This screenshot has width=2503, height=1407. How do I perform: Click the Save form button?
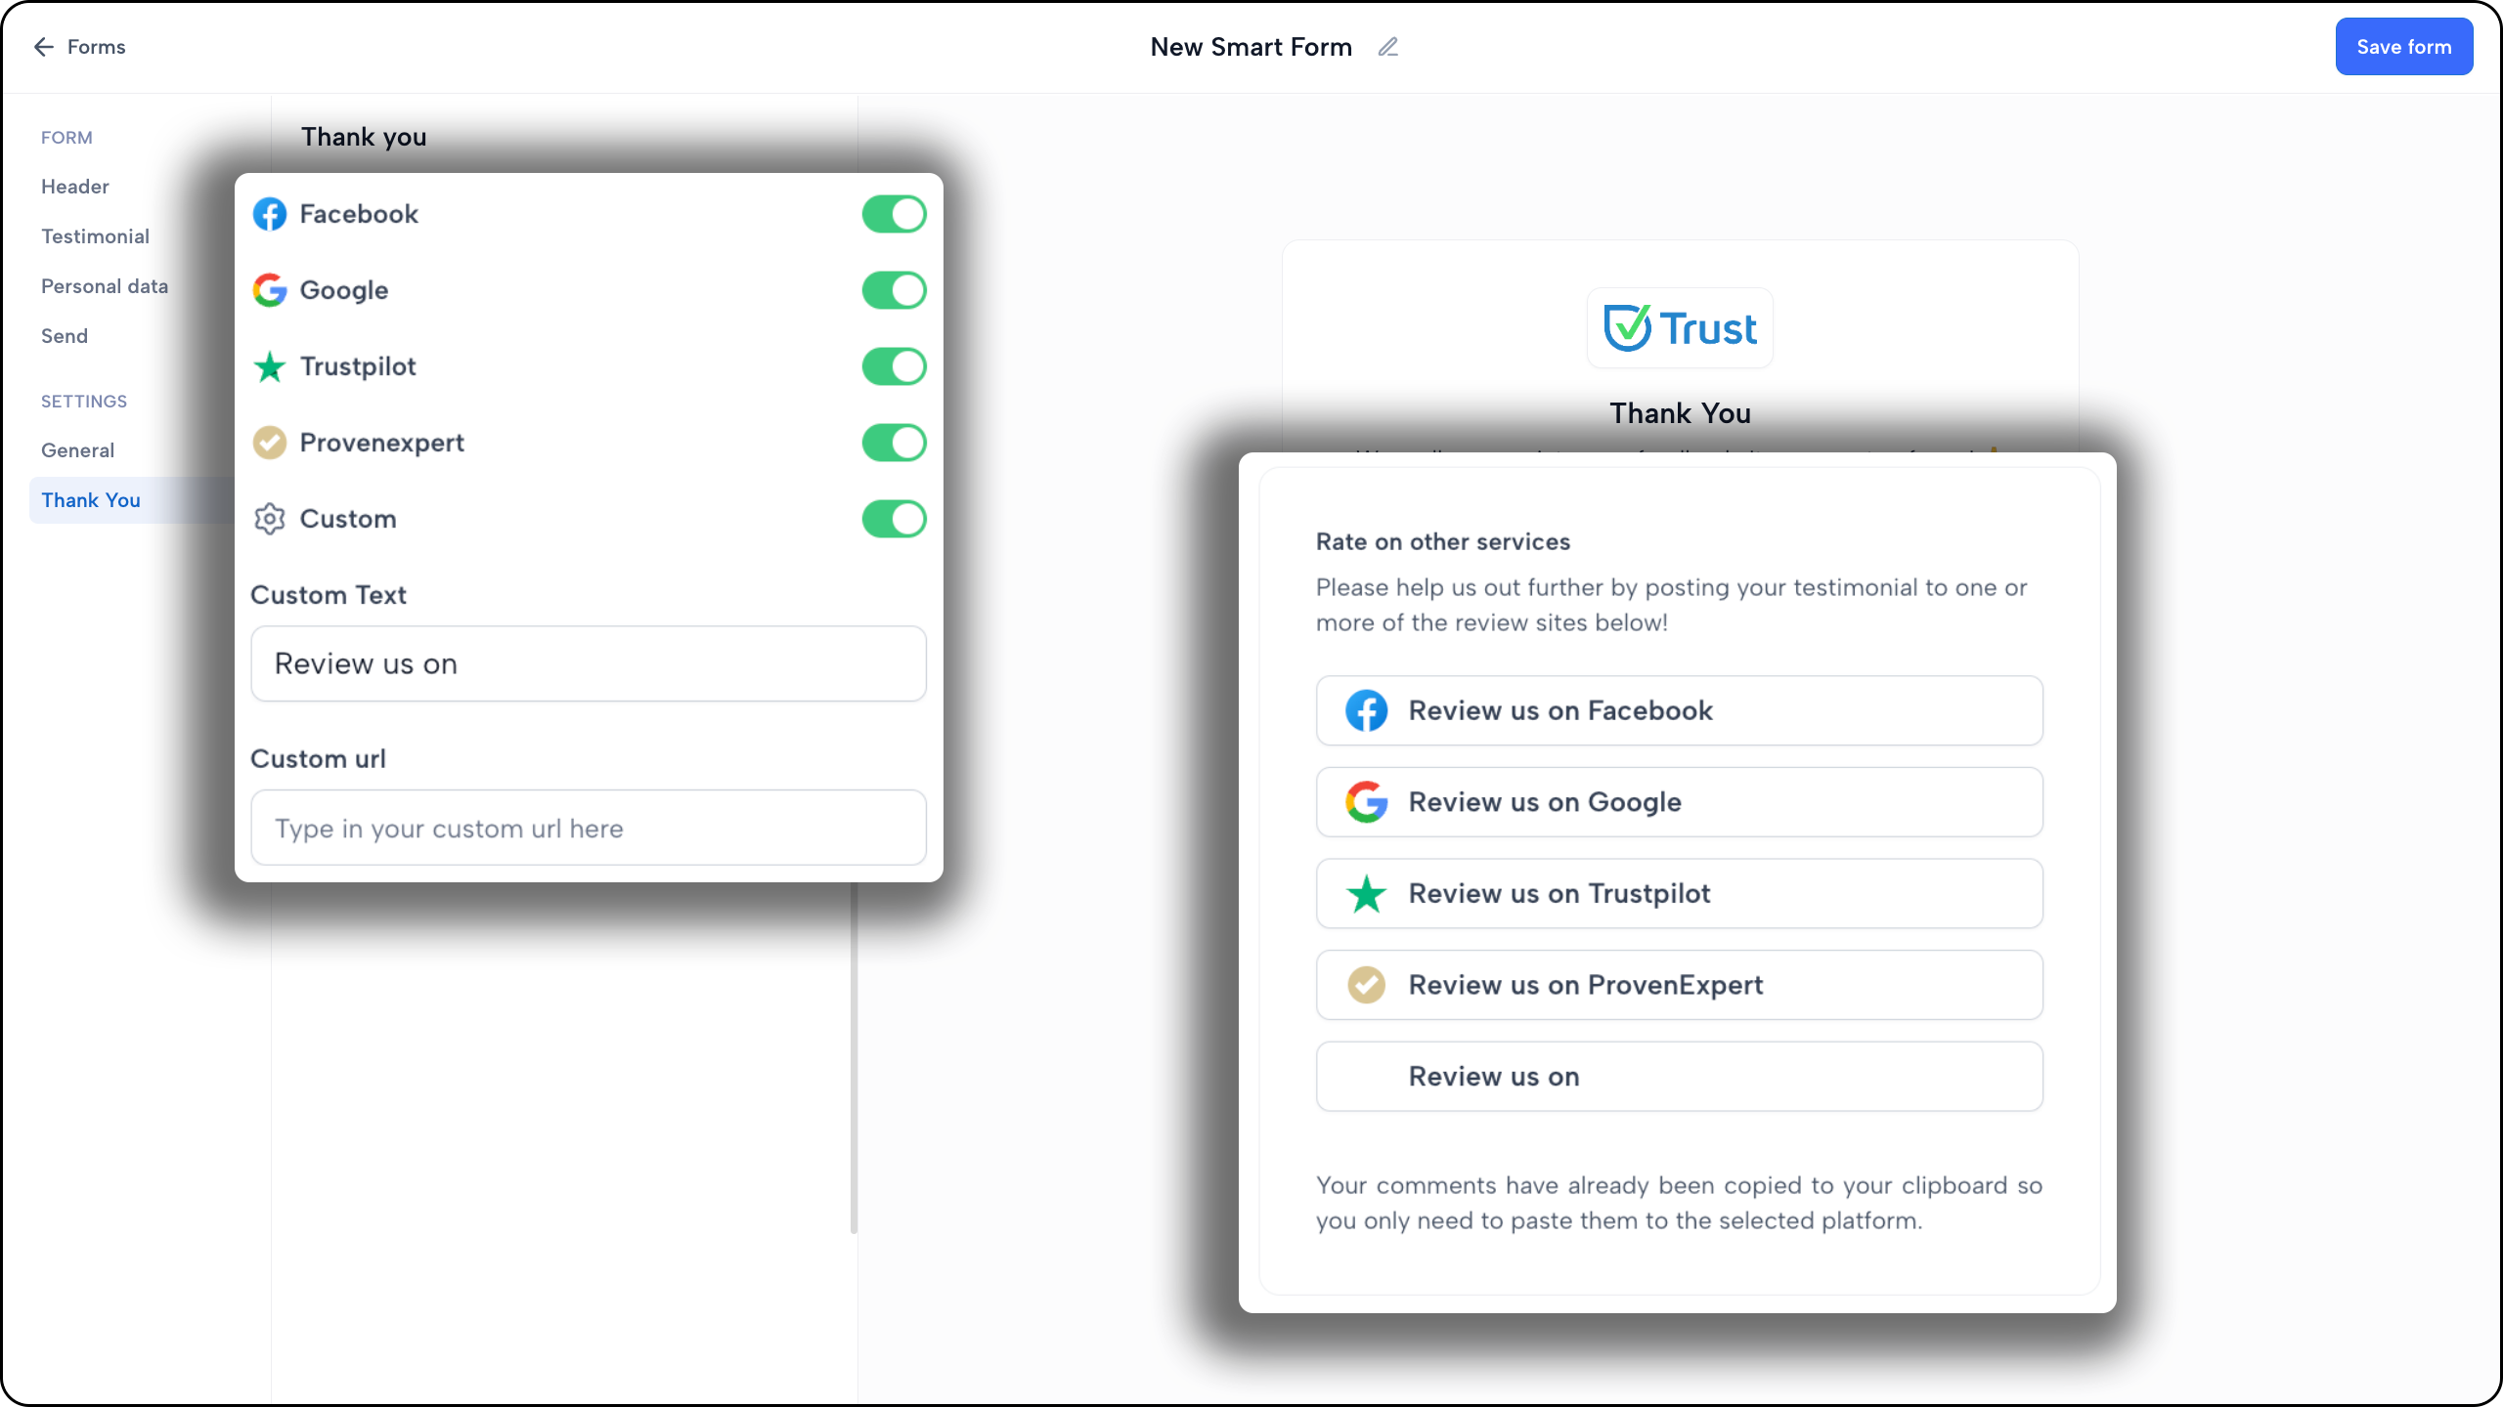click(2404, 47)
